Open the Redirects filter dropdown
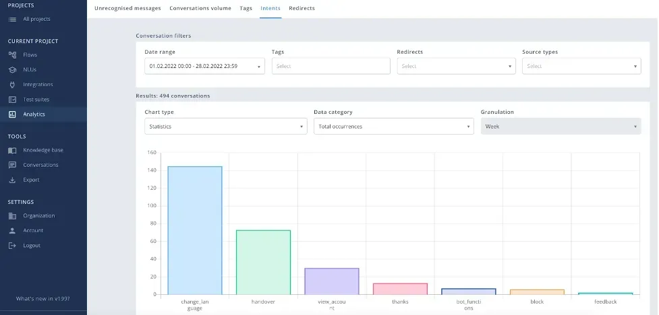The height and width of the screenshot is (315, 659). coord(457,66)
